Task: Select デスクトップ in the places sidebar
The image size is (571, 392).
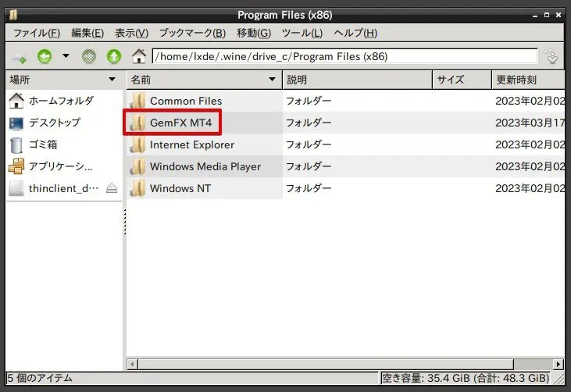Action: [x=54, y=123]
